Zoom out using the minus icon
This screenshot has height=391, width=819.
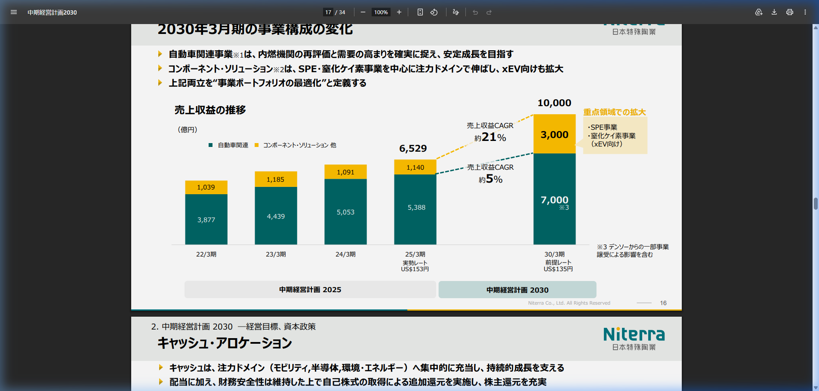point(363,12)
